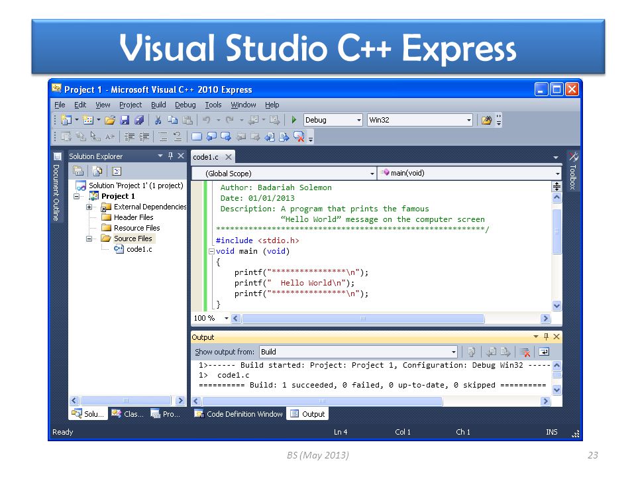
Task: Click the Increase Indent icon
Action: click(x=144, y=136)
